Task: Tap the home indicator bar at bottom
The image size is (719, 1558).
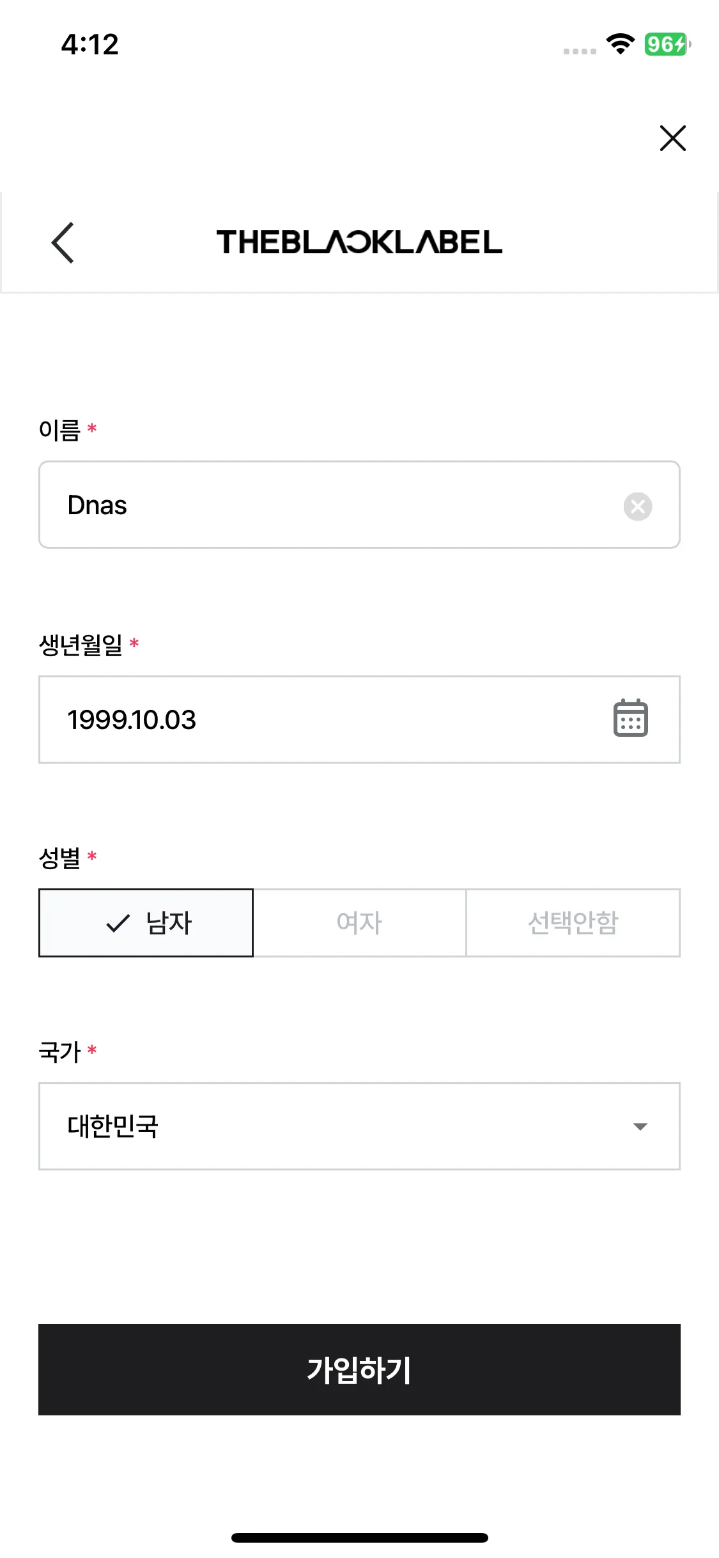Action: tap(359, 1538)
